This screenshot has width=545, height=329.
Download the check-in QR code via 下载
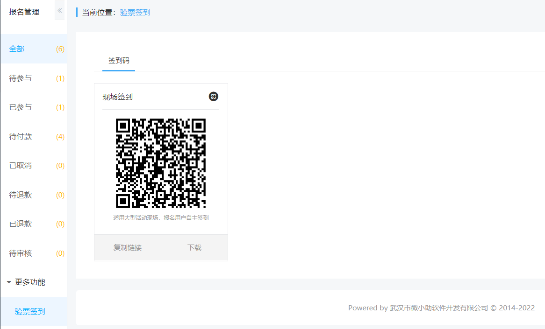(x=194, y=247)
